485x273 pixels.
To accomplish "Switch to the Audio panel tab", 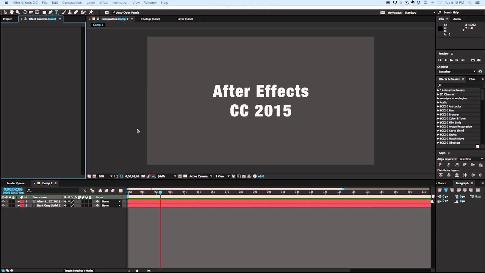I will (457, 19).
